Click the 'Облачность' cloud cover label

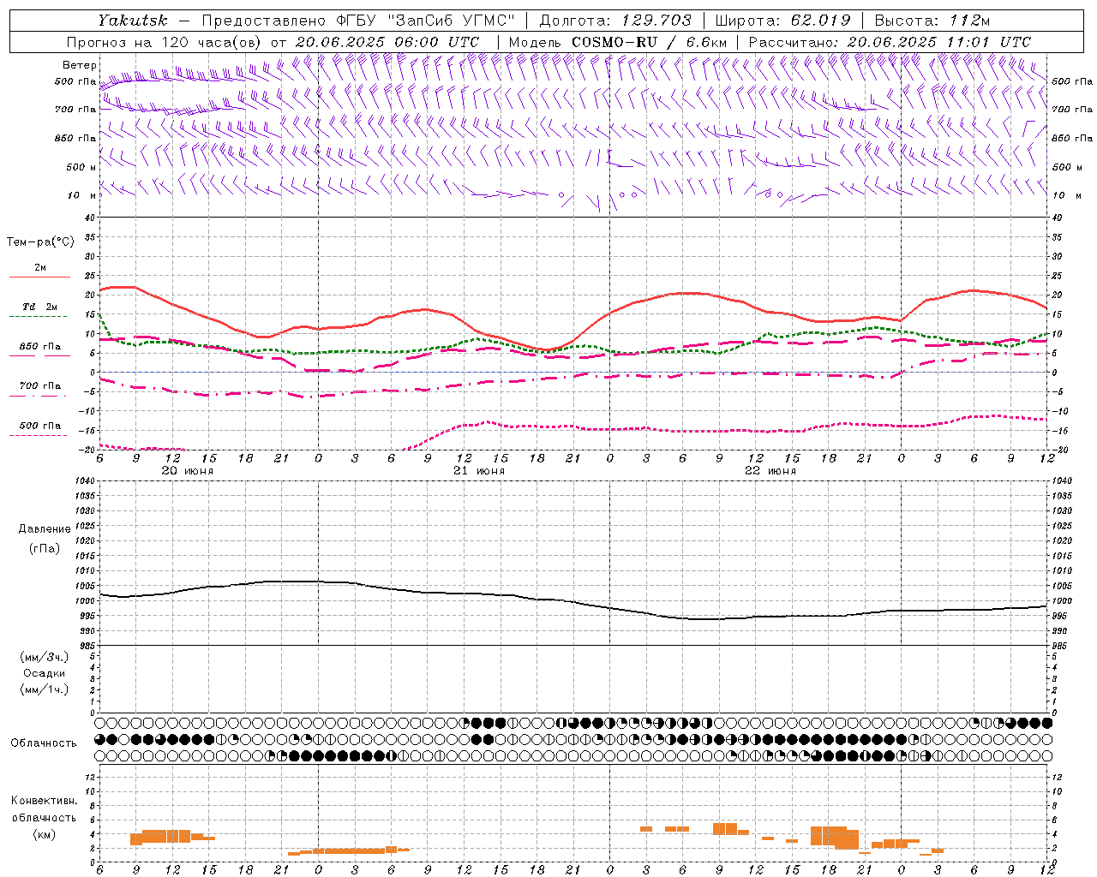coord(44,743)
